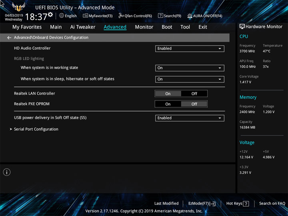Select the sleep, hibernate or soft off label
288x216 pixels.
point(68,79)
